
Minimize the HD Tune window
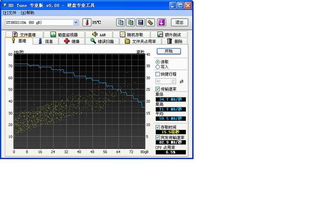[x=173, y=5]
